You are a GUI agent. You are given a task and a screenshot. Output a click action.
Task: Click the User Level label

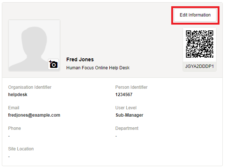(126, 108)
